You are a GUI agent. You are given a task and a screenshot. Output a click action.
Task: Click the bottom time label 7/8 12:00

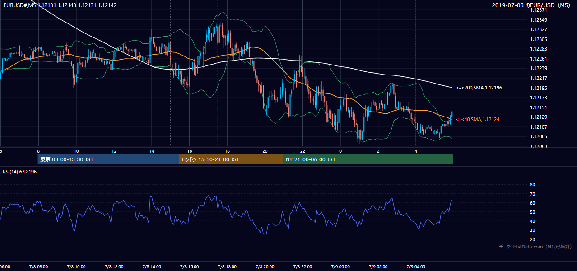(114, 267)
